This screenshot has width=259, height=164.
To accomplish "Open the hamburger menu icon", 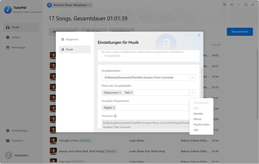I will click(232, 5).
